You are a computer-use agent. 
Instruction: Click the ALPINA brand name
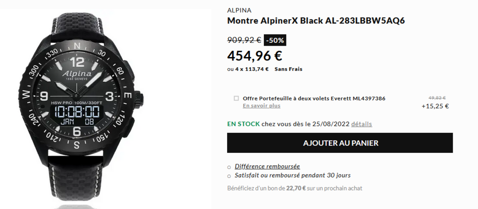(x=239, y=10)
